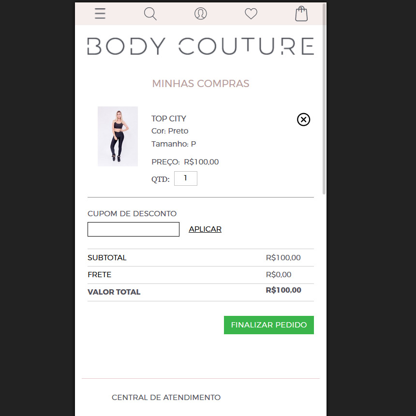This screenshot has height=416, width=416.
Task: Open the shopping bag icon
Action: tap(301, 14)
